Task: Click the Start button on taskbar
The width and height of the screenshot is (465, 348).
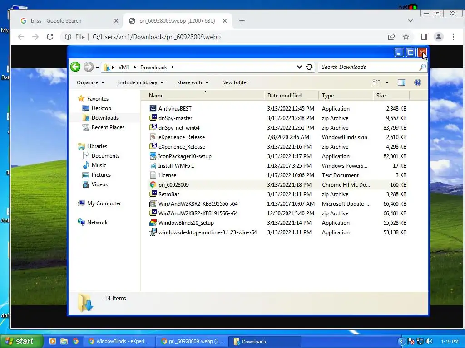Action: pyautogui.click(x=21, y=341)
